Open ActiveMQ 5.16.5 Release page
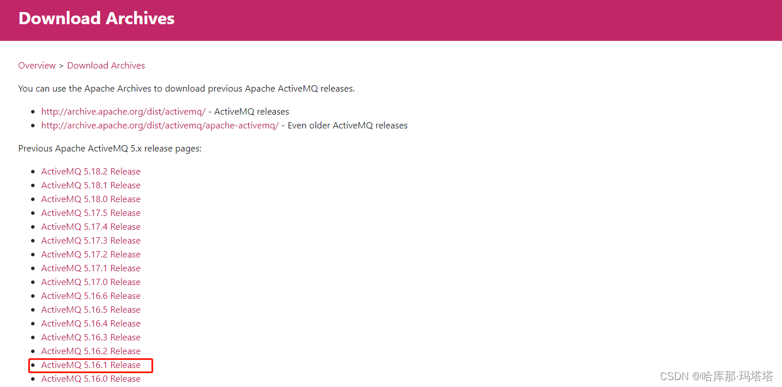 tap(91, 310)
